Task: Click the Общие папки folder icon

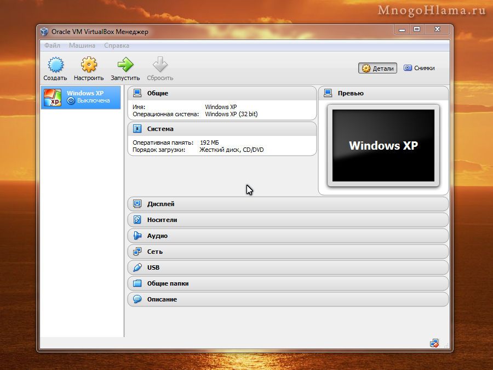Action: 137,283
